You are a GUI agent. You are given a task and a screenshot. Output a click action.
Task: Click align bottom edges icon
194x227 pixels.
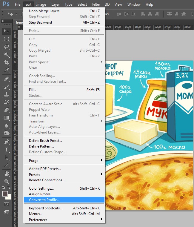click(x=133, y=14)
